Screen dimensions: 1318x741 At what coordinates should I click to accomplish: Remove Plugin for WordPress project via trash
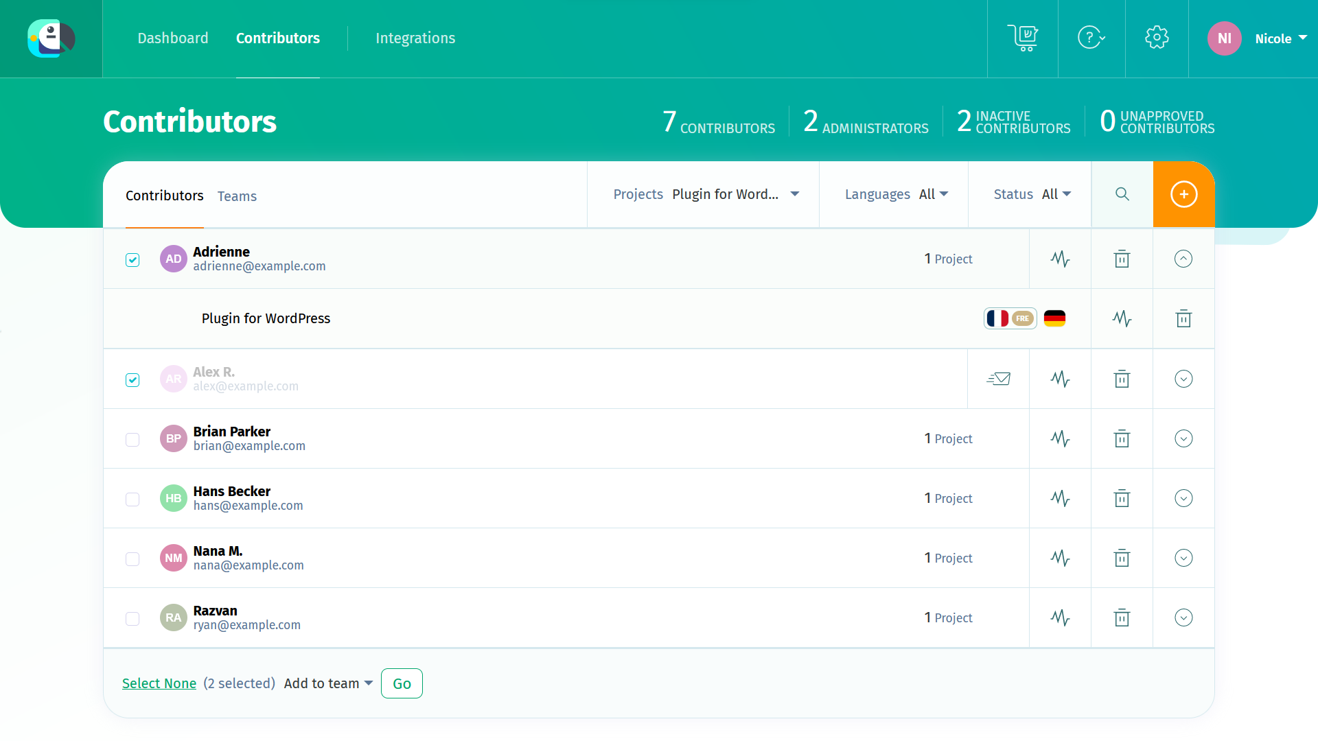point(1183,318)
